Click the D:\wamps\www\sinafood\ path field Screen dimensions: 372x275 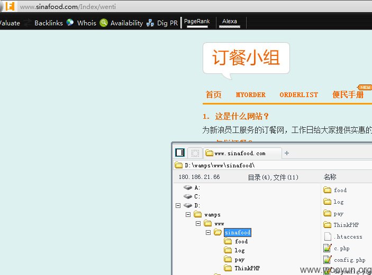tap(273, 165)
